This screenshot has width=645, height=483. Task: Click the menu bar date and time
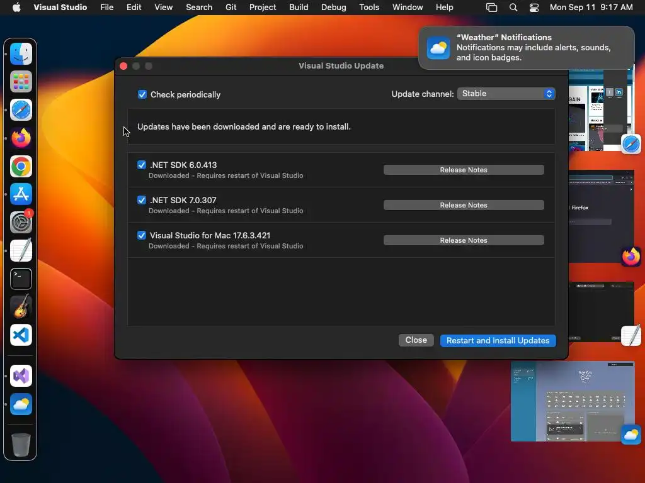click(x=591, y=7)
